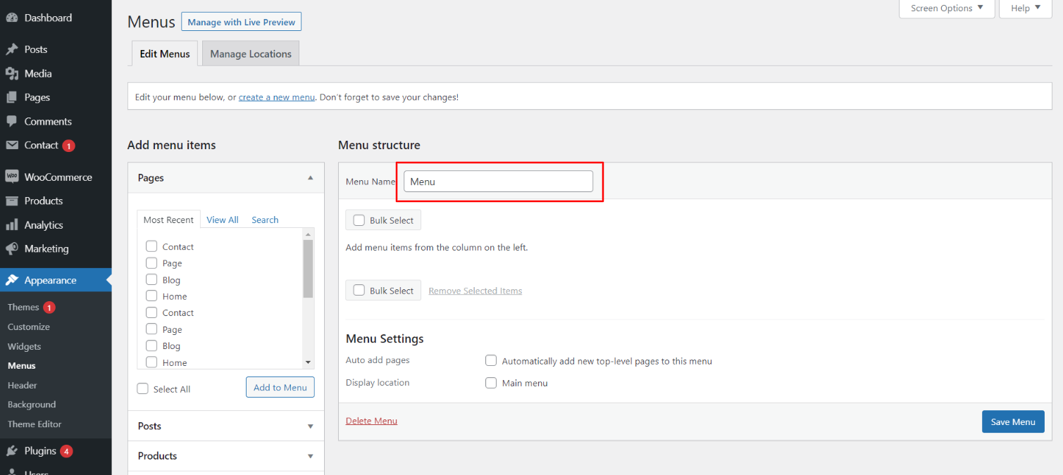Image resolution: width=1063 pixels, height=475 pixels.
Task: Click the Save Menu button
Action: coord(1012,422)
